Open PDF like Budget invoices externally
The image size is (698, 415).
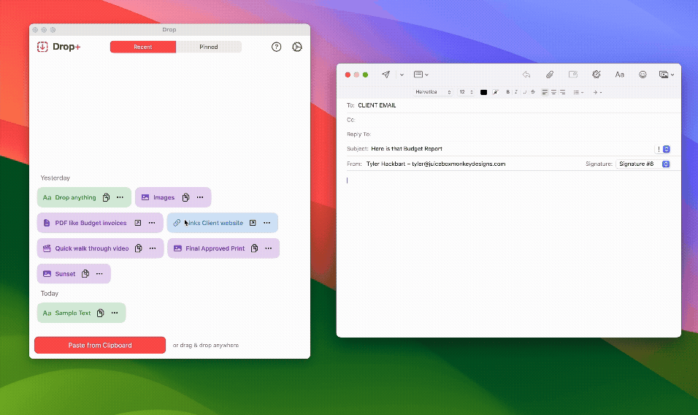(x=138, y=223)
